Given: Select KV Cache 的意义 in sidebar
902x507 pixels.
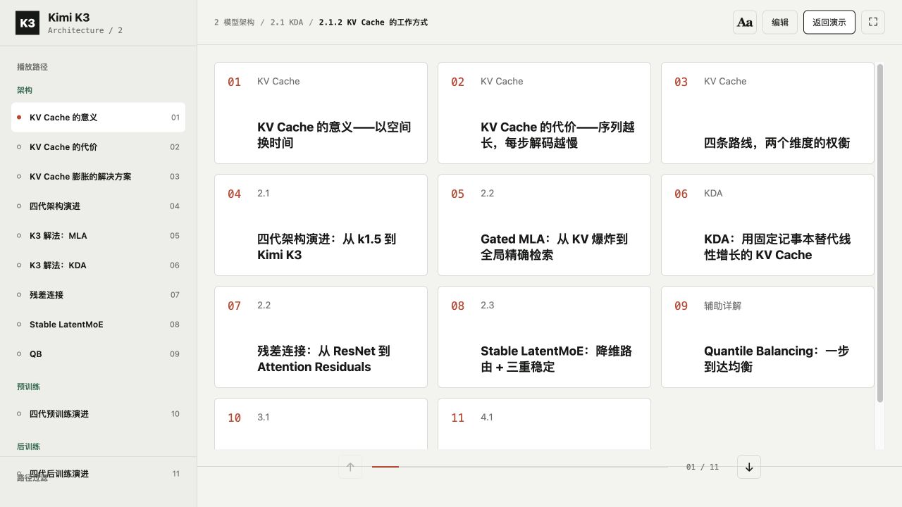Looking at the screenshot, I should coord(98,118).
